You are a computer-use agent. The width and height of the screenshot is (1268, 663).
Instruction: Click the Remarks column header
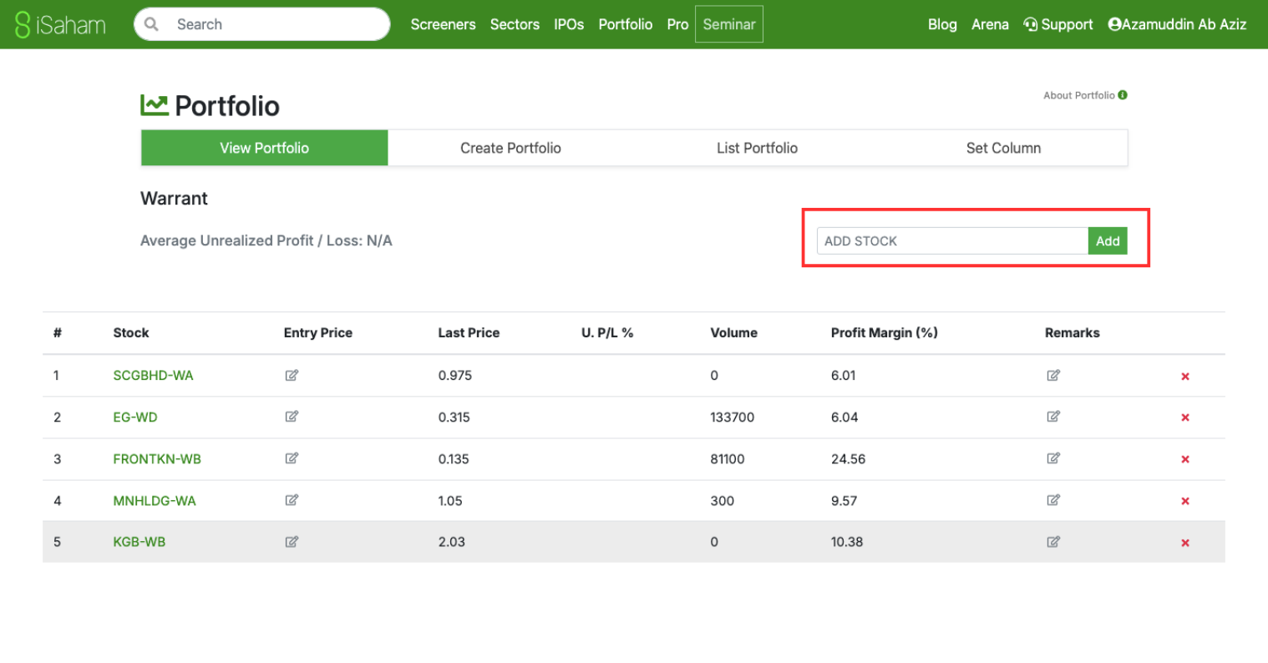(x=1072, y=332)
